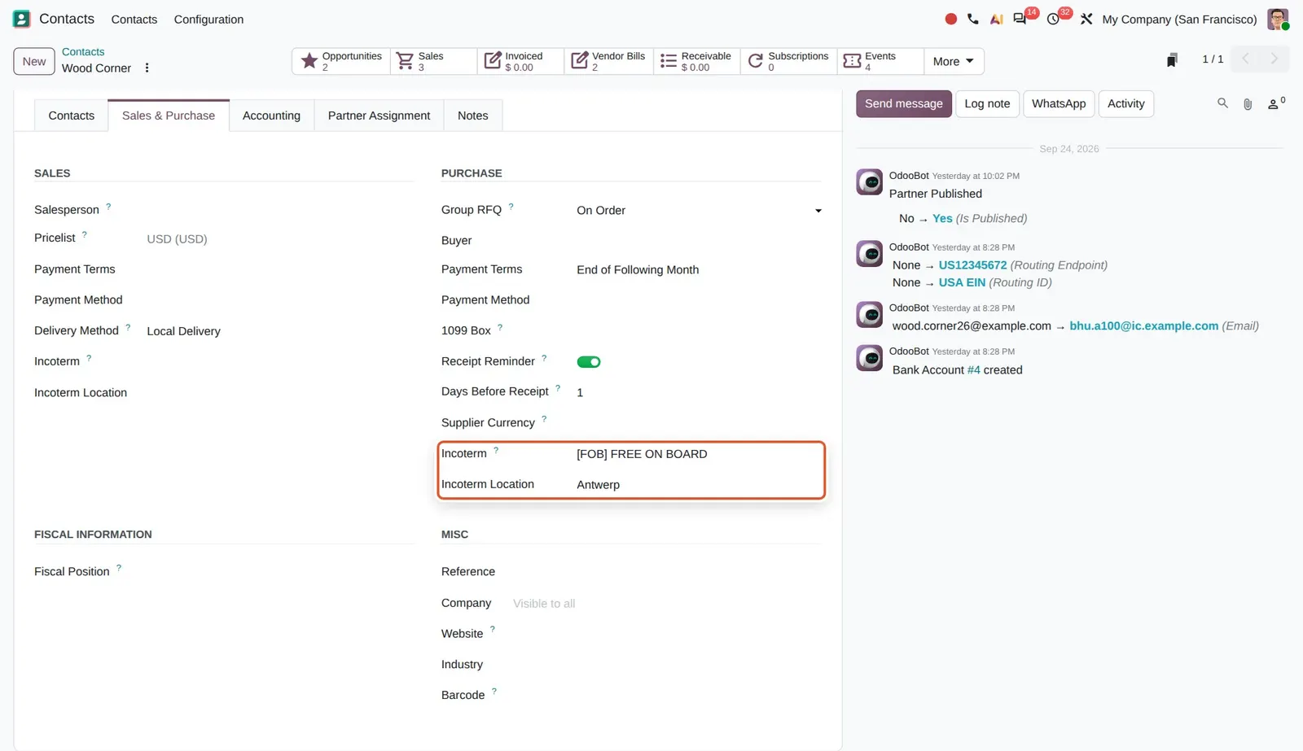
Task: Switch to the Accounting tab
Action: (x=271, y=116)
